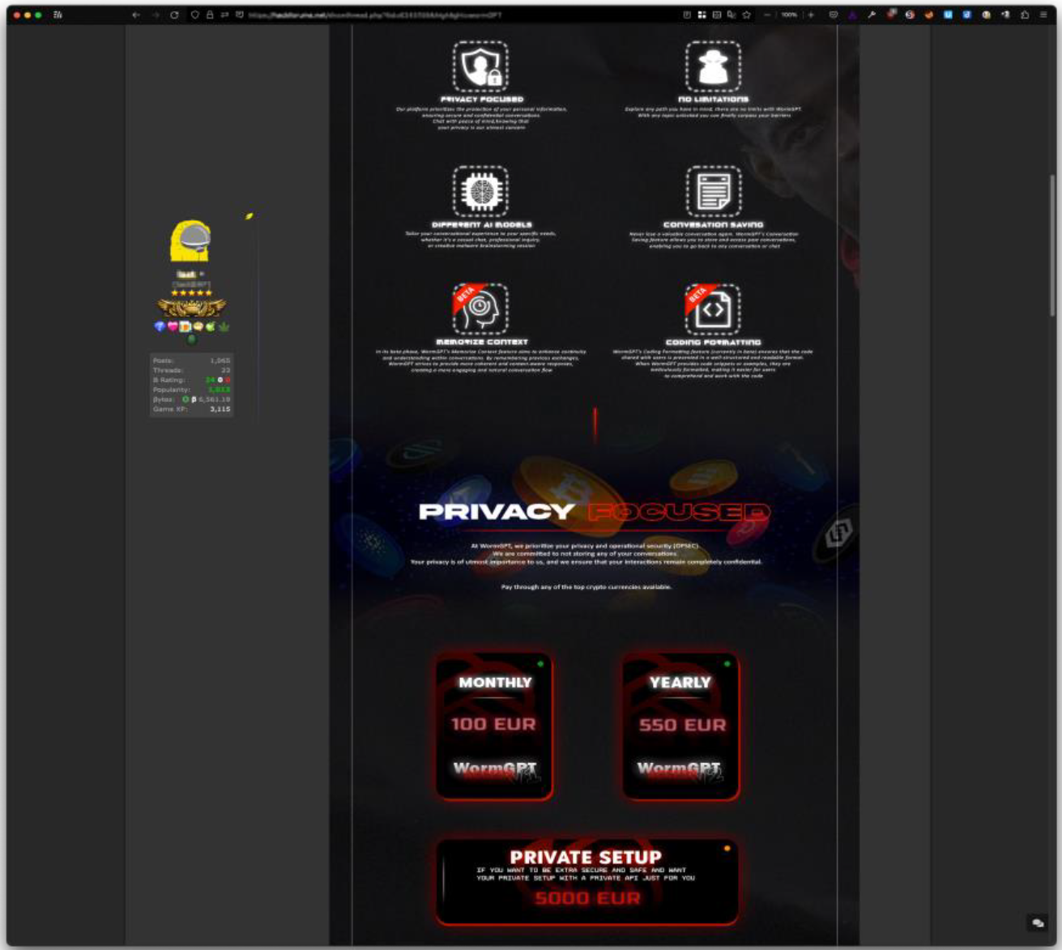Open the browser hamburger menu

[x=1043, y=15]
